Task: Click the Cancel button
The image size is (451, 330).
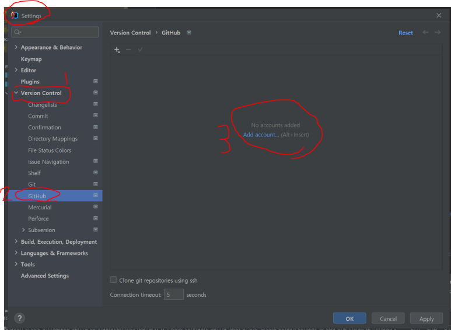Action: tap(388, 318)
